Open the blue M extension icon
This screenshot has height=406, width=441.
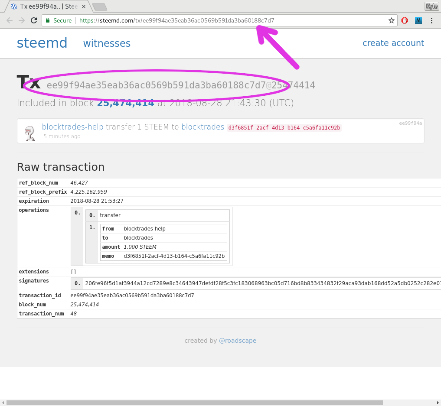pos(418,20)
